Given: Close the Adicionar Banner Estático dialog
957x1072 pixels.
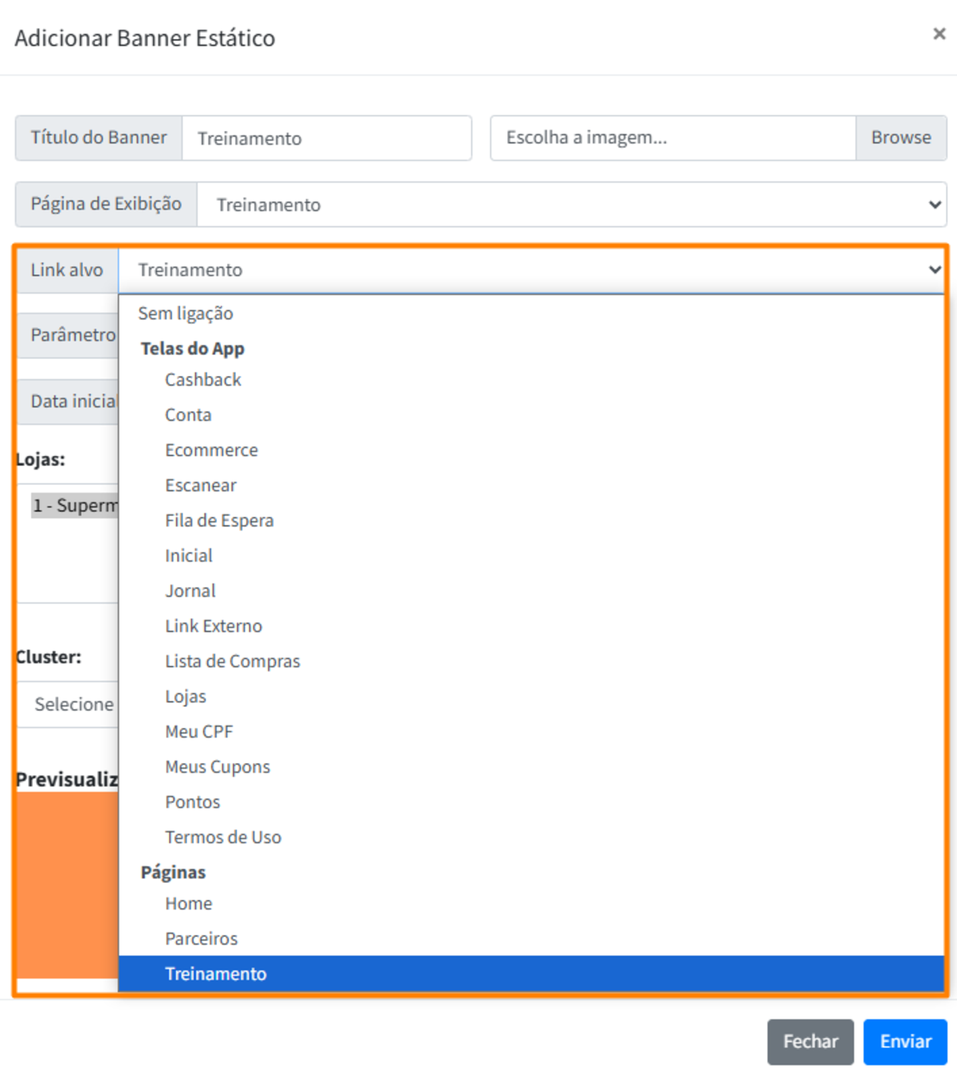Looking at the screenshot, I should coord(938,34).
